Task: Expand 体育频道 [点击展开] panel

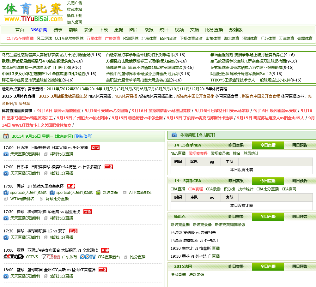Action: pos(197,135)
